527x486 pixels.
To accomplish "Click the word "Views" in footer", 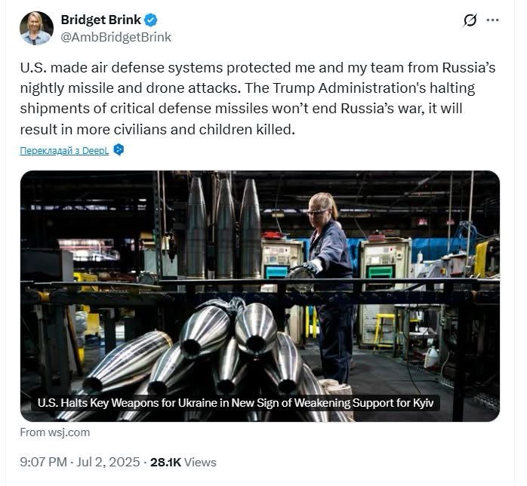I will 199,462.
